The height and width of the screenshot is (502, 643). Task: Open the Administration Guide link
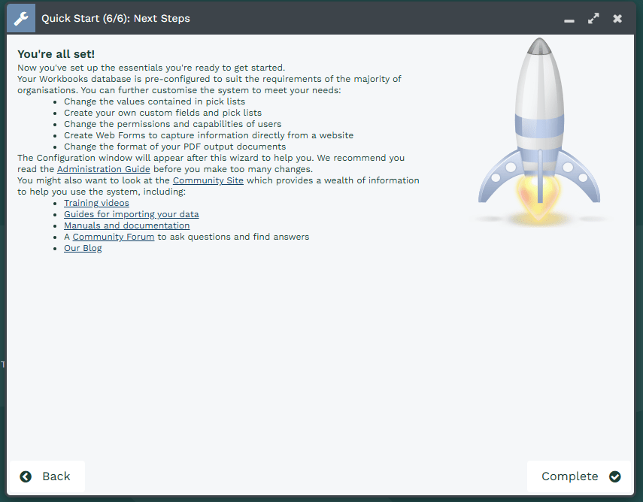click(103, 169)
